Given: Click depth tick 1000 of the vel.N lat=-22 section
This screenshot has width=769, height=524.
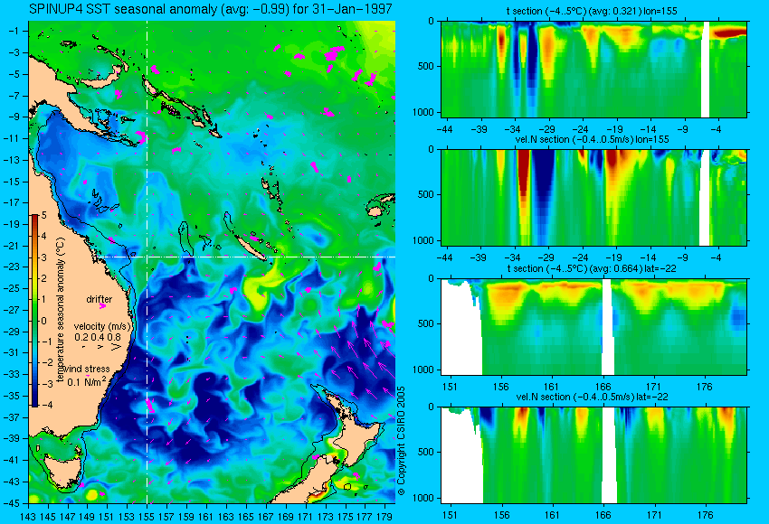Looking at the screenshot, I should click(x=423, y=498).
